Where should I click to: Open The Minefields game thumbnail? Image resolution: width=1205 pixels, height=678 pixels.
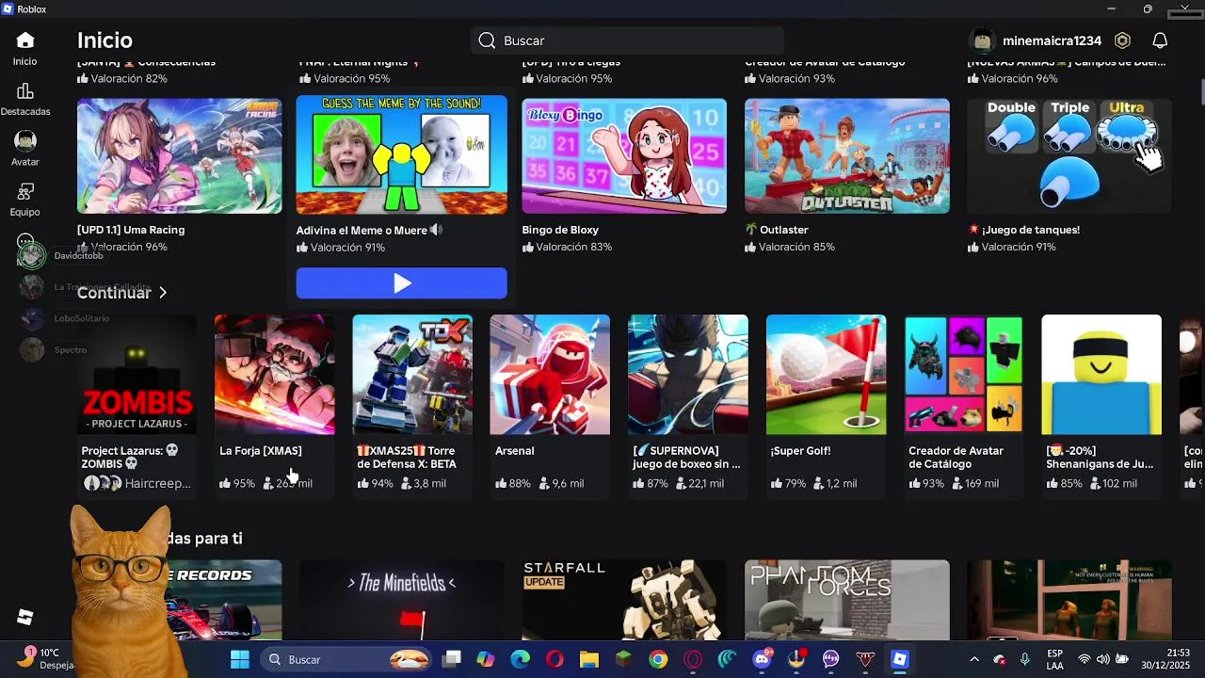(x=401, y=600)
